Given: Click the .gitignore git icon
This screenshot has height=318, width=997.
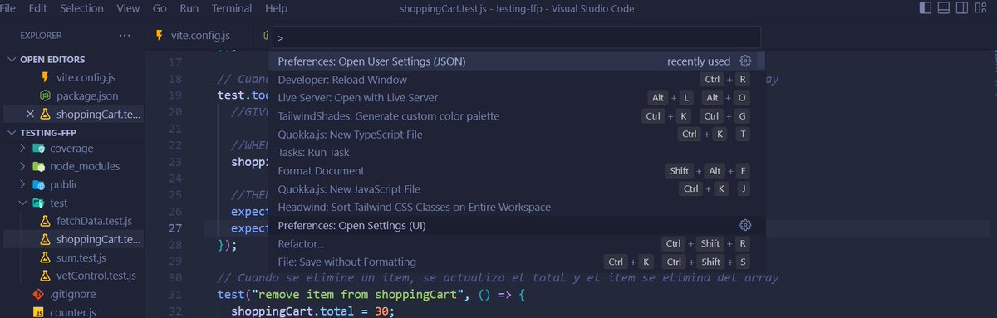Looking at the screenshot, I should click(x=37, y=294).
